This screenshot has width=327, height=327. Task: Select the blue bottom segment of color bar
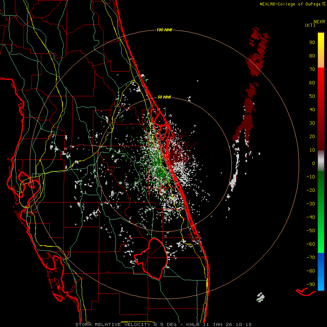[x=321, y=272]
